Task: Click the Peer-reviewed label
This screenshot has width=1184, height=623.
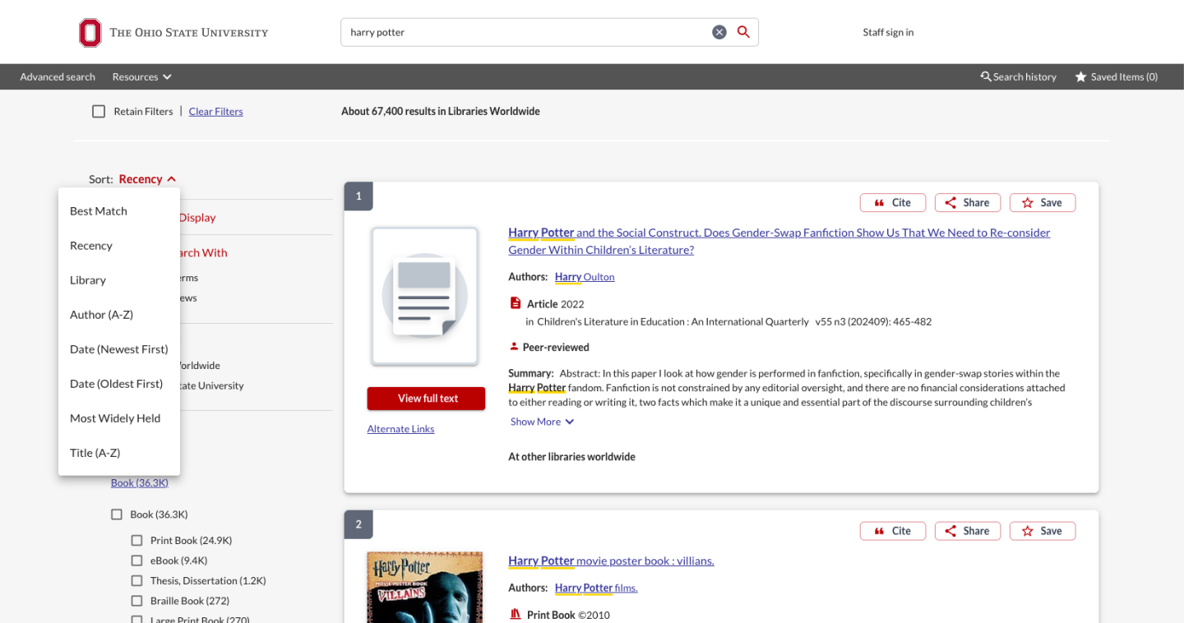Action: click(556, 347)
